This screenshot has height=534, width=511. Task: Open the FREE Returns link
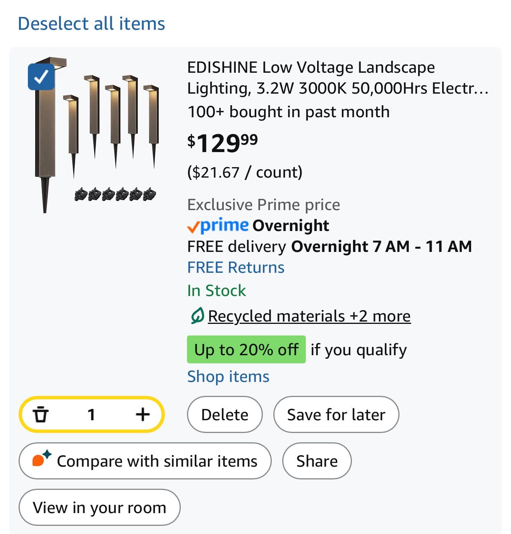[236, 267]
